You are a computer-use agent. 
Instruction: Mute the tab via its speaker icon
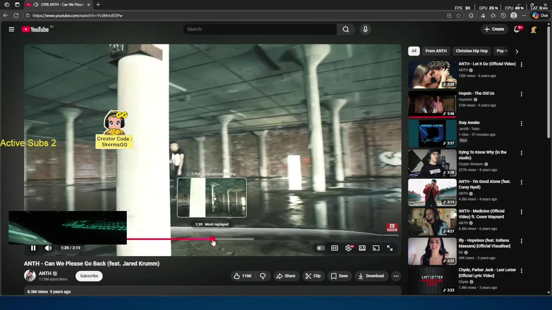pos(36,5)
